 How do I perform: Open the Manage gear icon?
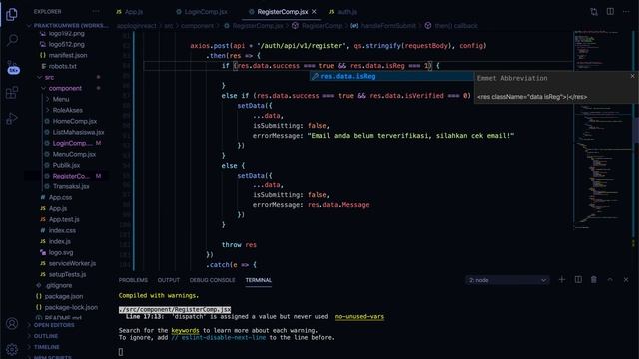(12, 349)
